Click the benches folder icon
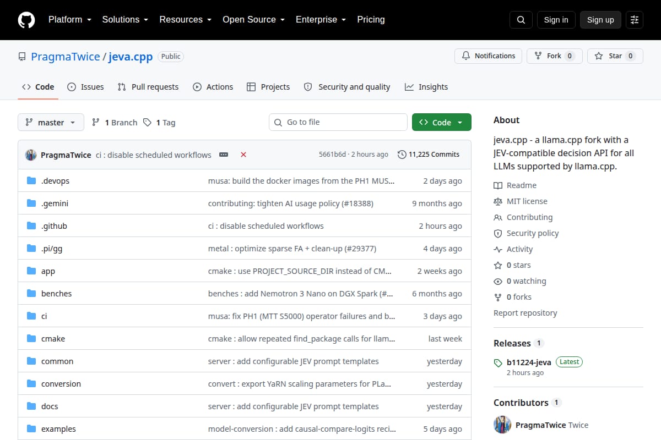661x440 pixels. coord(31,294)
